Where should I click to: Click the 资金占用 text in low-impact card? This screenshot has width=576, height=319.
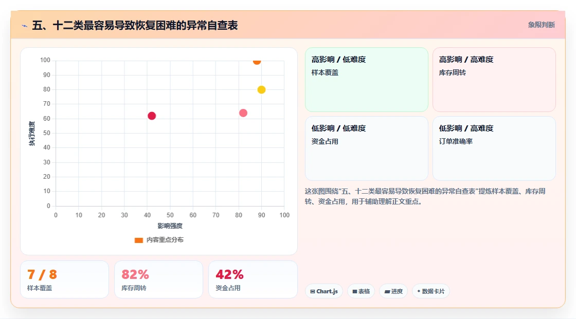pos(325,141)
